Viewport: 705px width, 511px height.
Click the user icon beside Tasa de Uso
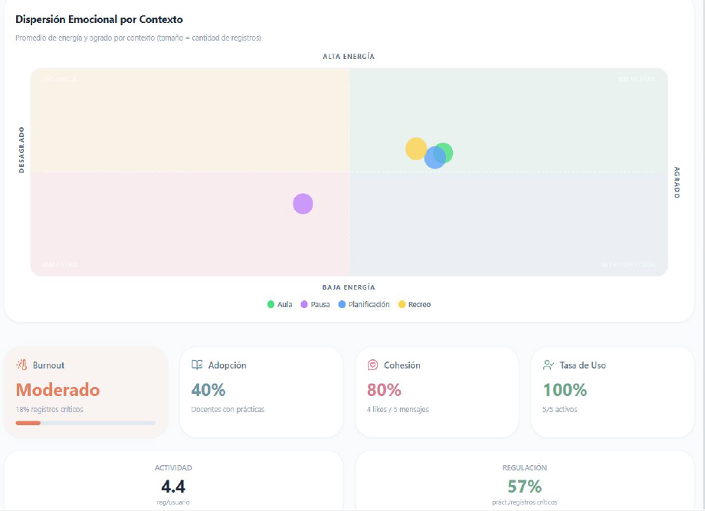(547, 365)
